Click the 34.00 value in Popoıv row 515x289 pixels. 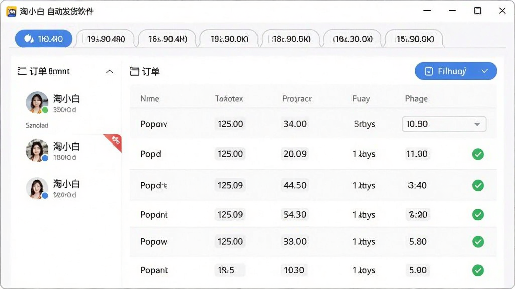[x=295, y=124]
